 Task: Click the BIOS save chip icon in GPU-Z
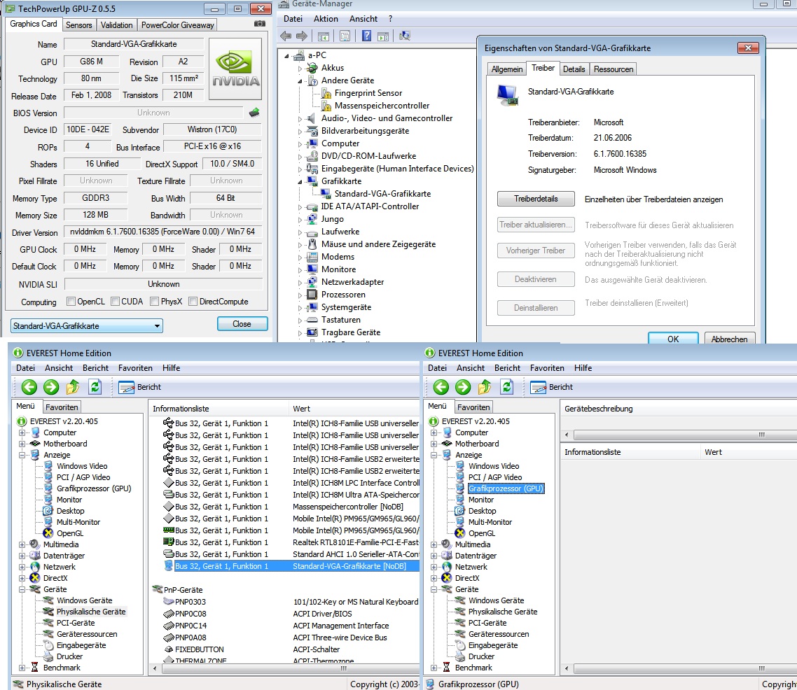pos(254,112)
